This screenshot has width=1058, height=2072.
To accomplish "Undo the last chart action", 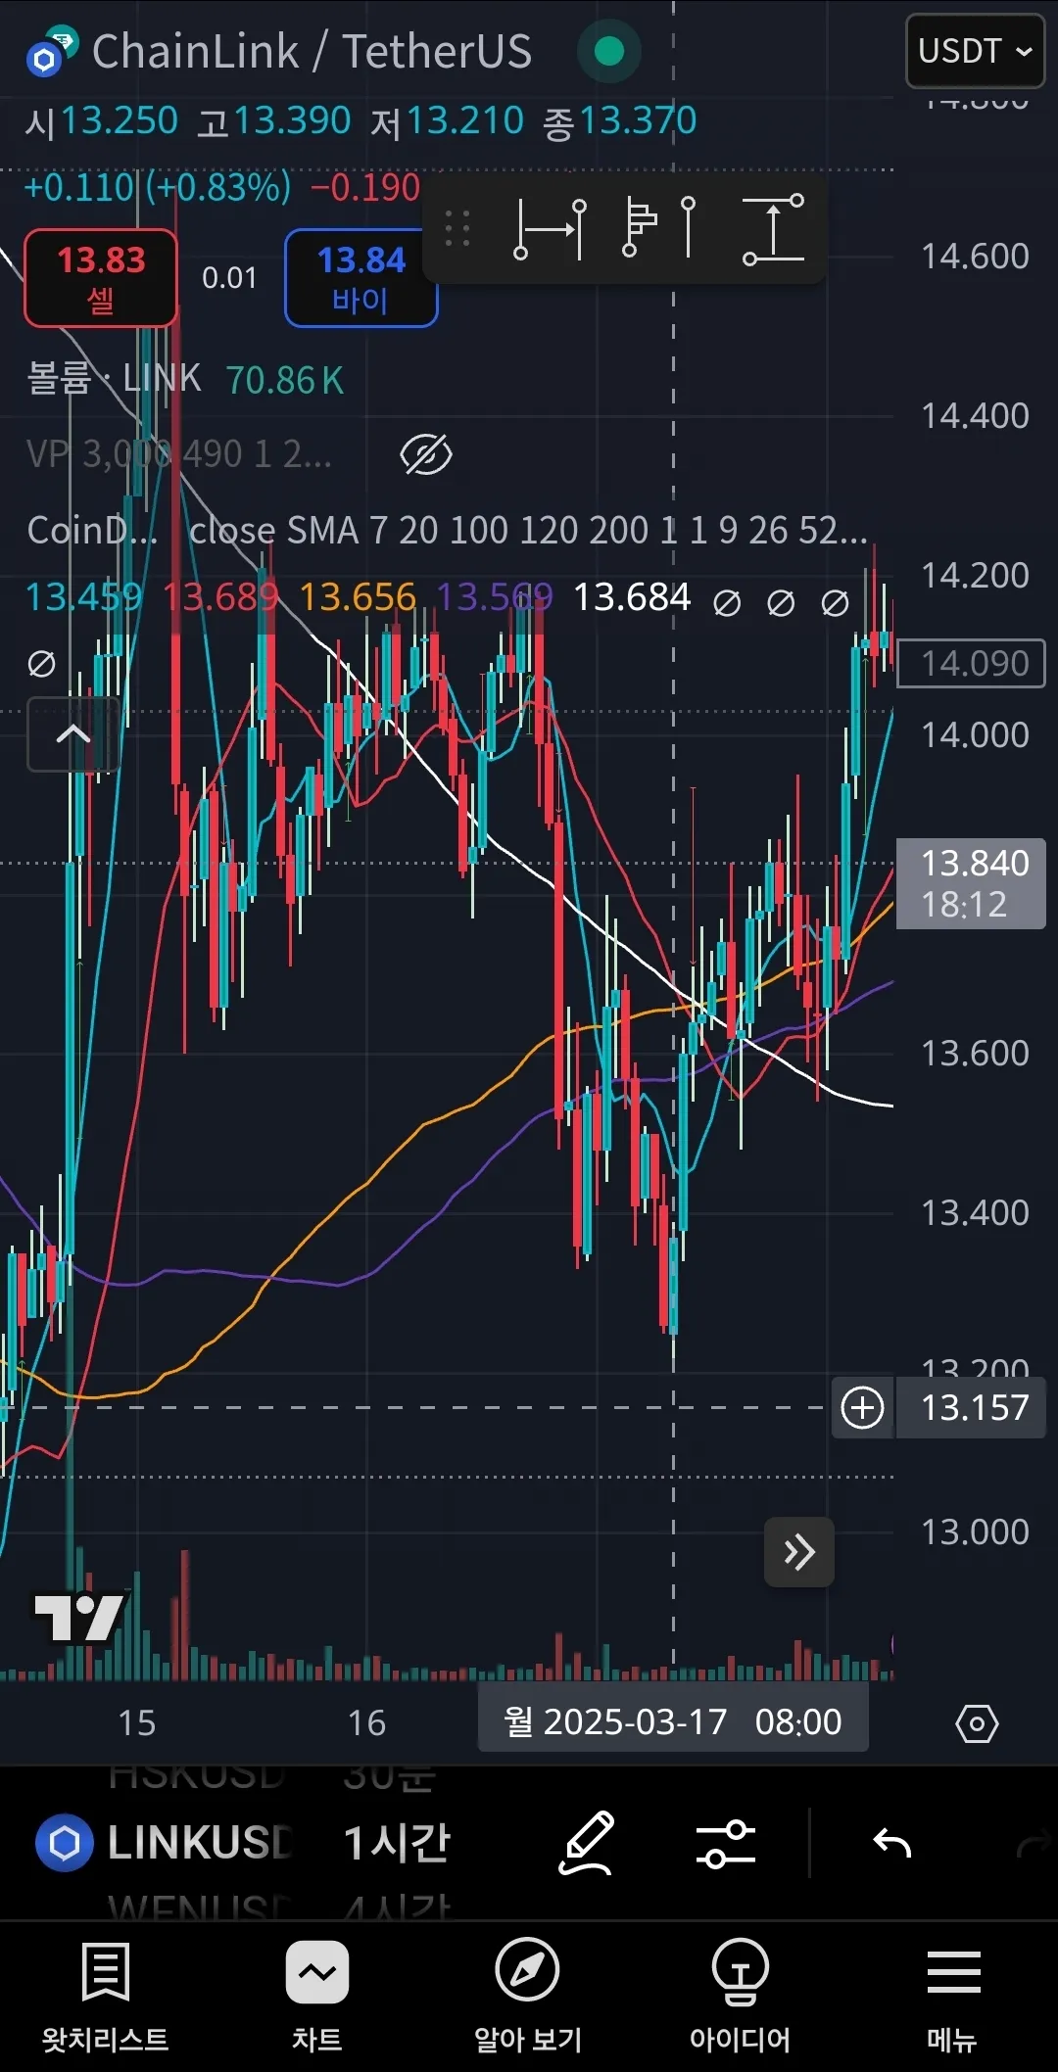I will [x=892, y=1844].
